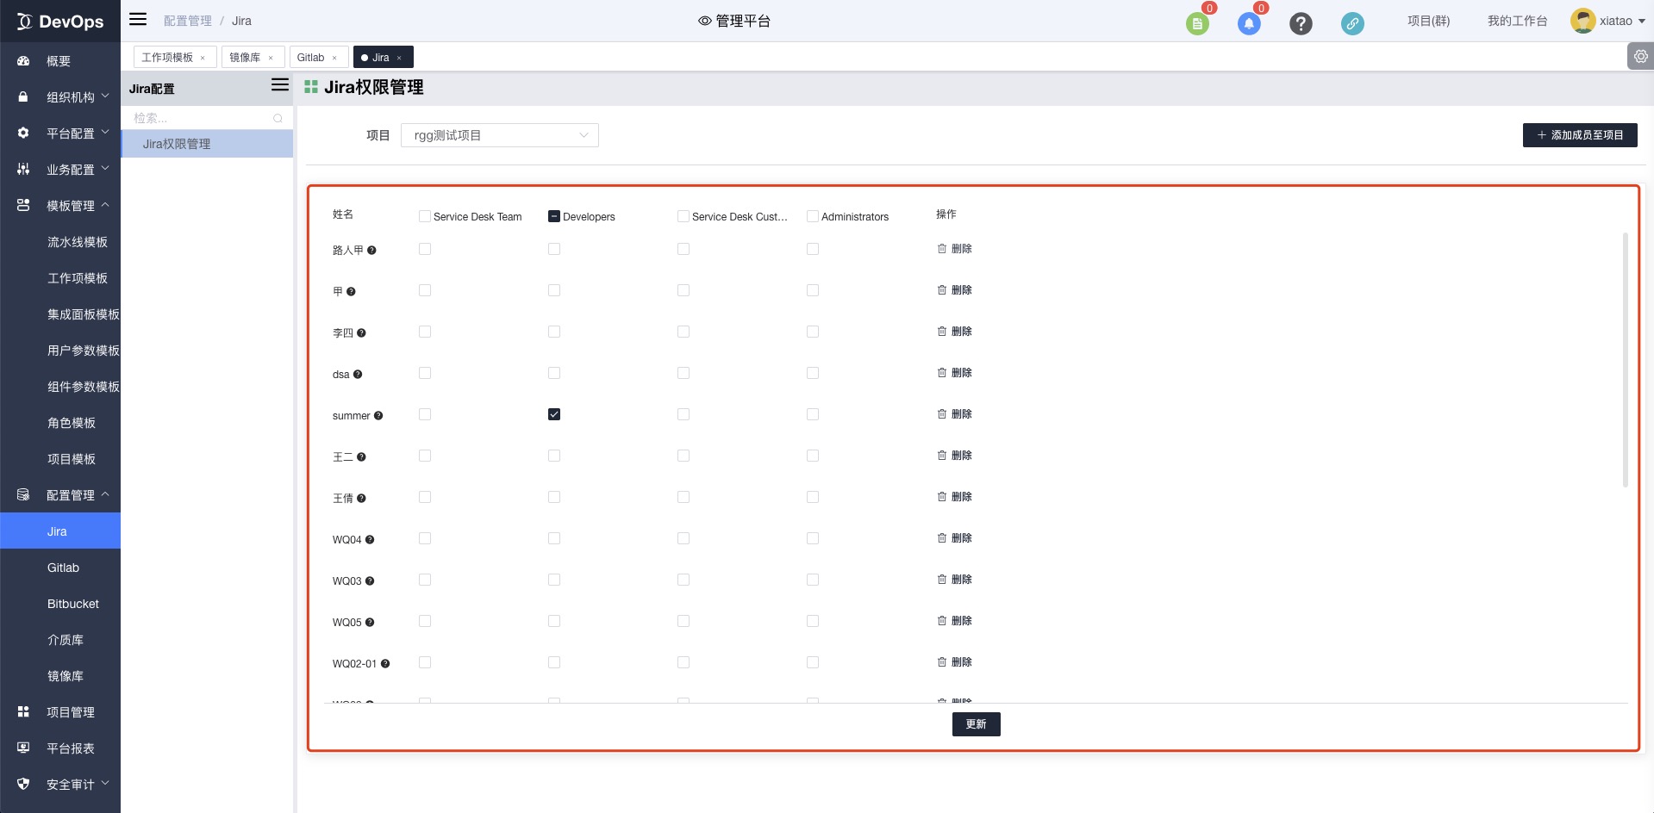The height and width of the screenshot is (813, 1654).
Task: Click the info icon beside WQ02-01
Action: click(x=384, y=663)
